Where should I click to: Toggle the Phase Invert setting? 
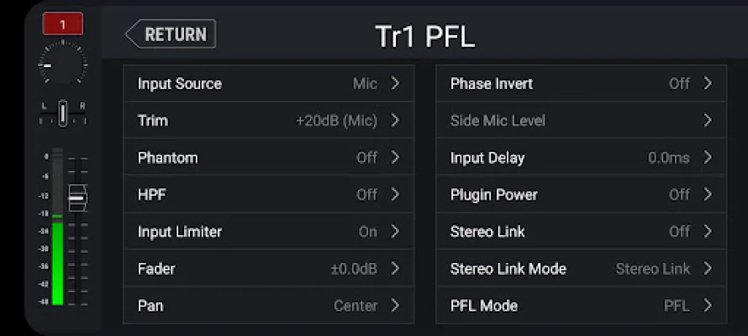(x=581, y=84)
